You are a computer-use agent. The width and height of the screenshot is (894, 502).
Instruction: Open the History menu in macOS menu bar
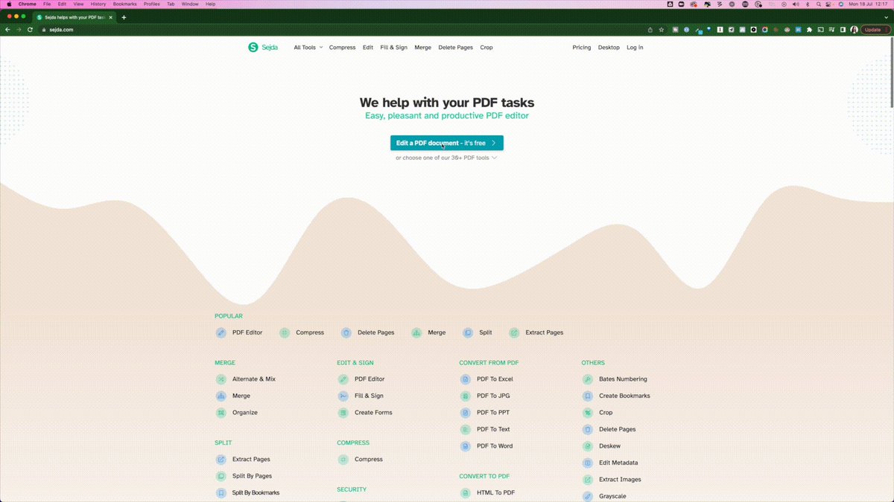(98, 4)
